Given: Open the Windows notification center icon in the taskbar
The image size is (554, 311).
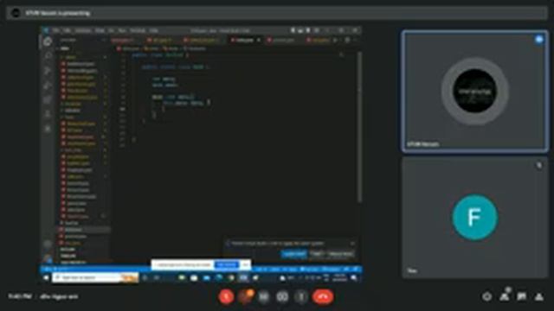Looking at the screenshot, I should coord(354,278).
